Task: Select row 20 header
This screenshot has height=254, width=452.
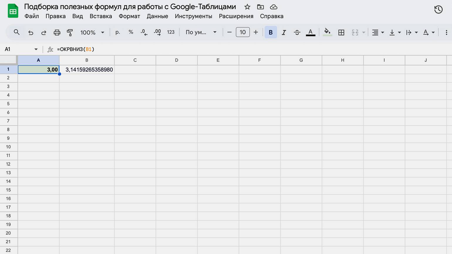Action: [x=9, y=233]
